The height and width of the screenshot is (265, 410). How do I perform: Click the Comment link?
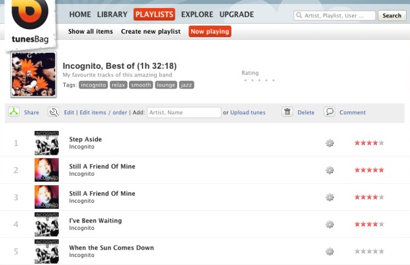tap(352, 112)
